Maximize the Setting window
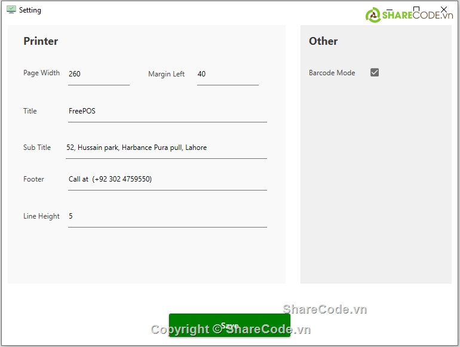The height and width of the screenshot is (347, 460). (416, 9)
